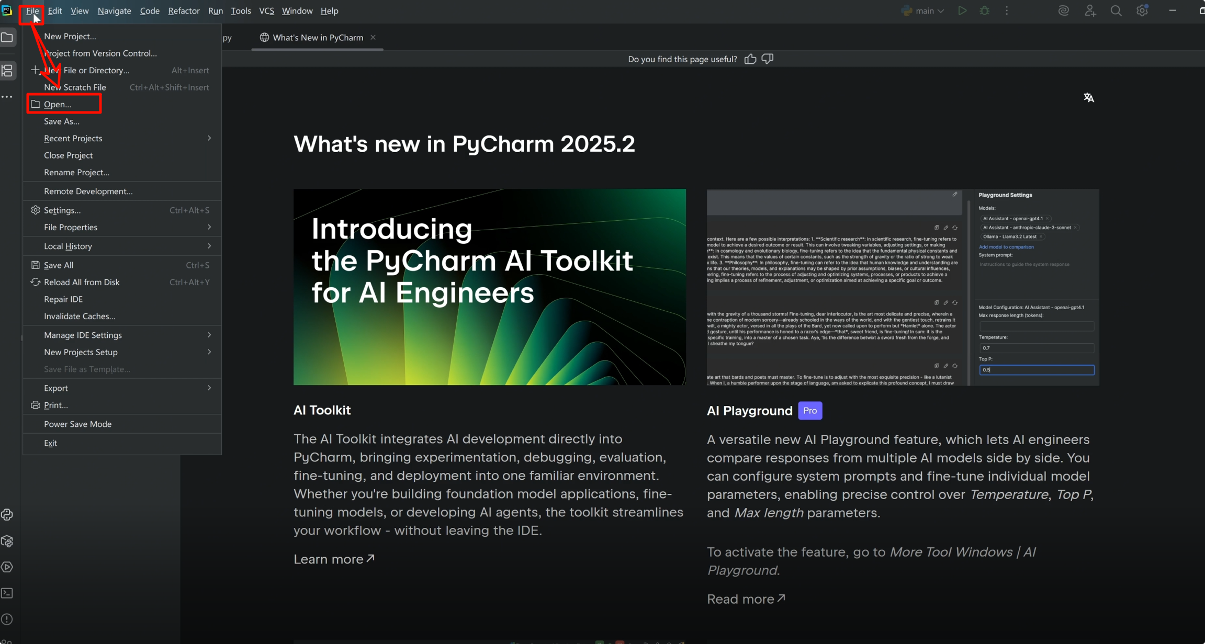This screenshot has height=644, width=1205.
Task: Open more run actions kebab menu
Action: pos(1007,11)
